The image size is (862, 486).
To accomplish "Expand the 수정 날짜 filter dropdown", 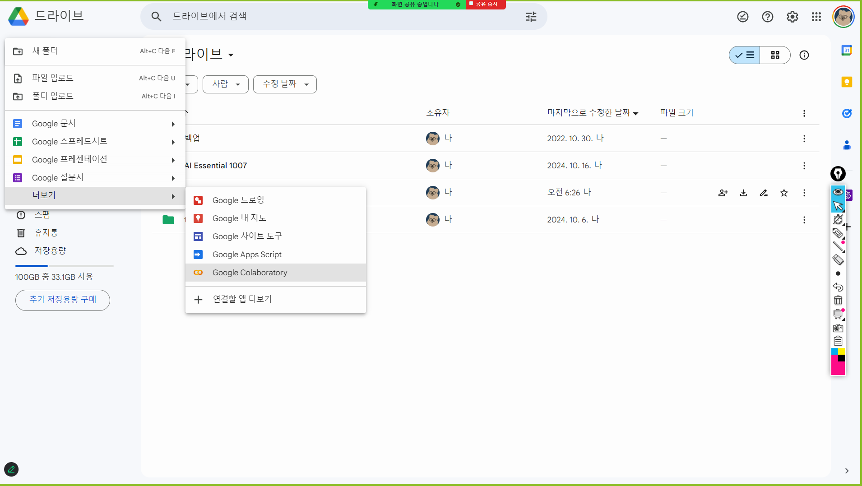I will click(x=285, y=84).
